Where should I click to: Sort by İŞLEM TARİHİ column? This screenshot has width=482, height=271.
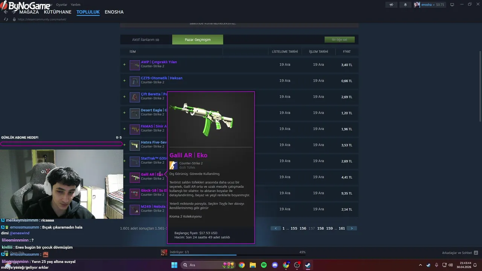tap(319, 52)
